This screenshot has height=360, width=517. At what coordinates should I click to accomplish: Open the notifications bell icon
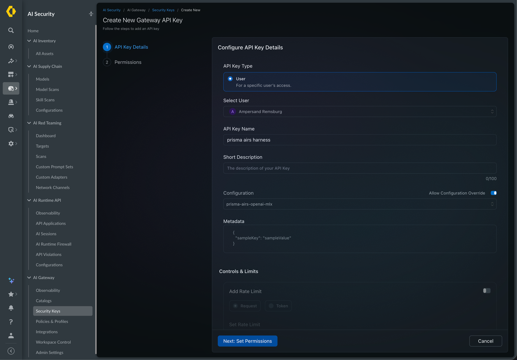point(11,308)
